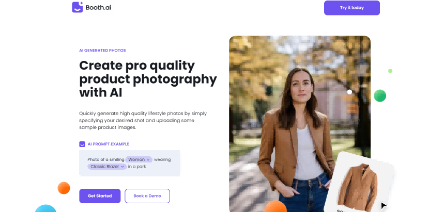Image resolution: width=428 pixels, height=212 pixels.
Task: Open the Classic Blazer dropdown
Action: [107, 167]
